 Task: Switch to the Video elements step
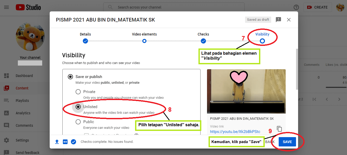144,41
